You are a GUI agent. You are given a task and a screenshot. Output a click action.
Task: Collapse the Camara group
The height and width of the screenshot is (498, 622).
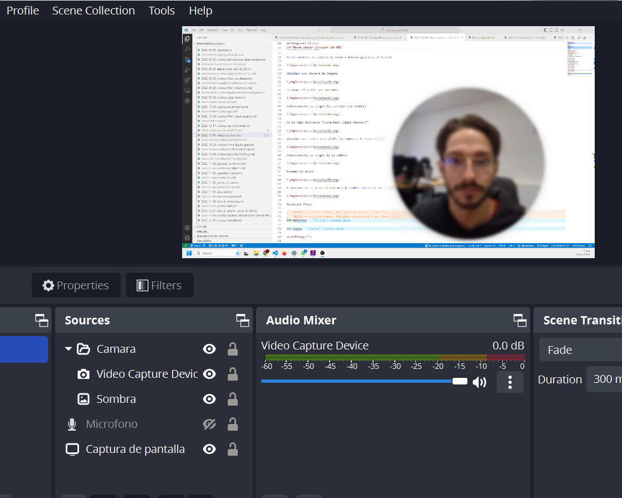pyautogui.click(x=68, y=349)
